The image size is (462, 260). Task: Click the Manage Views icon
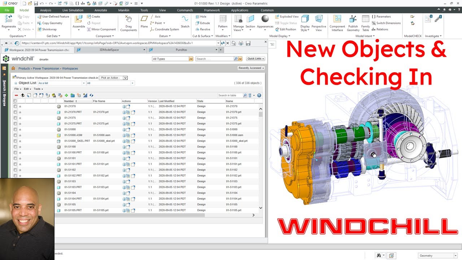tap(238, 19)
